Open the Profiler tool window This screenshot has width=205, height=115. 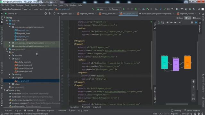click(62, 111)
